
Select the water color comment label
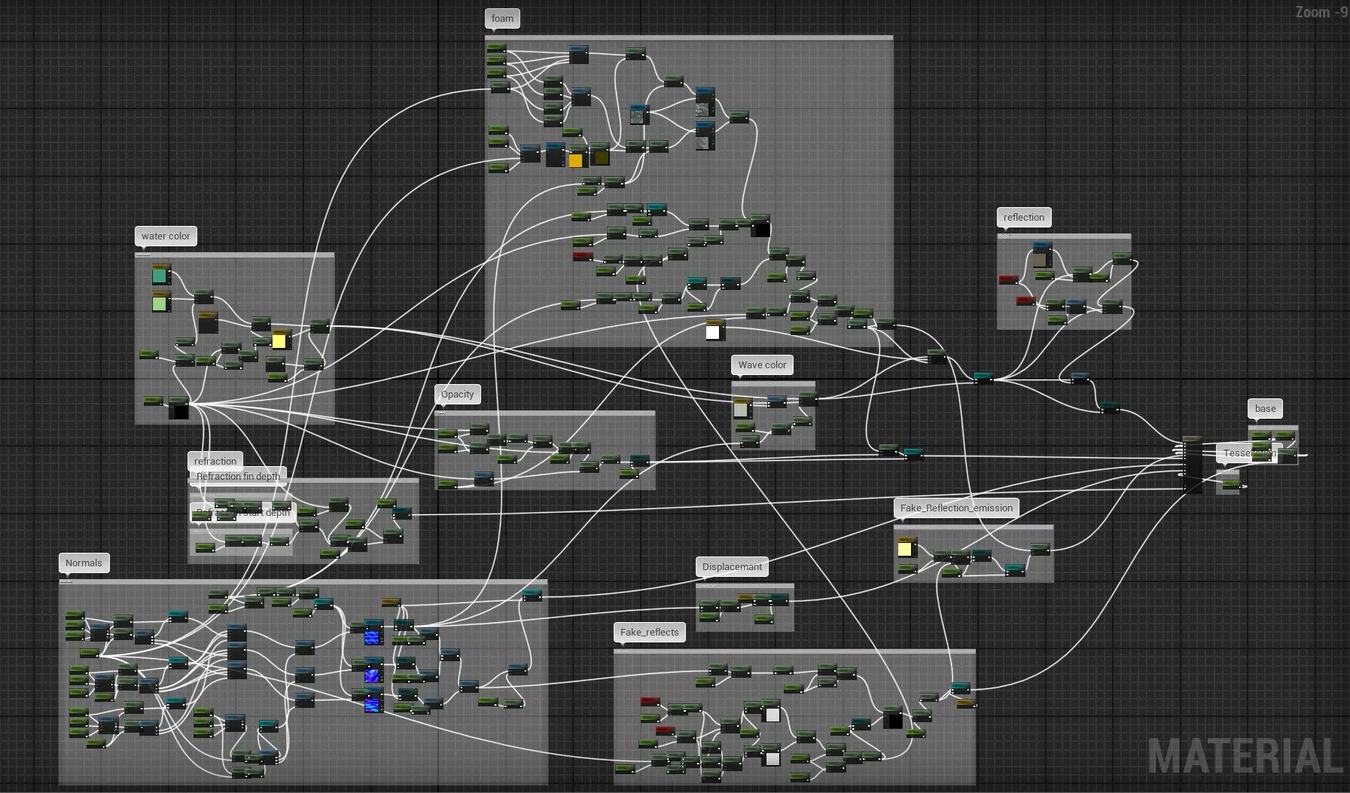[166, 236]
